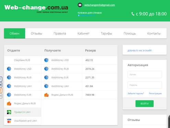The image size is (170, 128).
Task: Select WebMoney UAH in Отдаете column
Action: click(x=23, y=86)
